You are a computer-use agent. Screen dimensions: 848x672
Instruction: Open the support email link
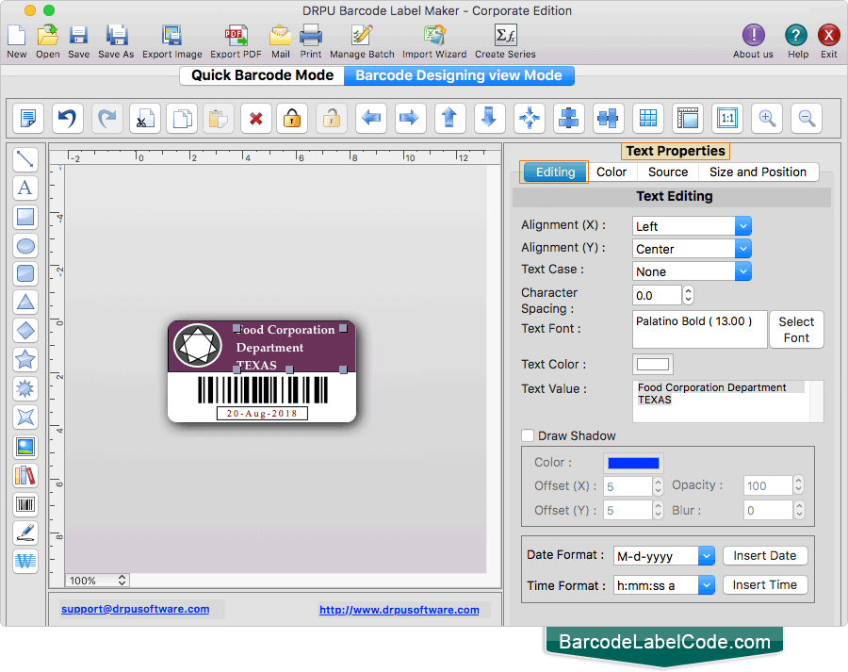[x=135, y=609]
